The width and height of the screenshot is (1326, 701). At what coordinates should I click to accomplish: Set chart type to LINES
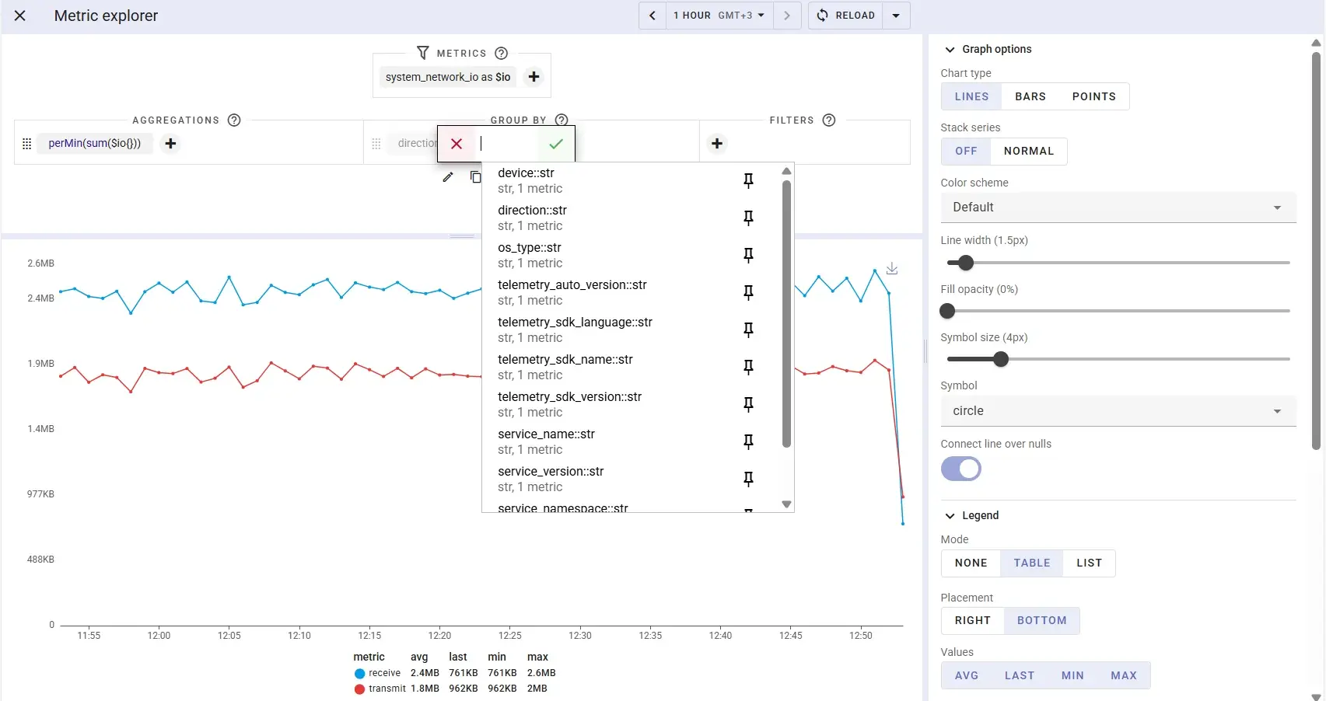point(971,96)
